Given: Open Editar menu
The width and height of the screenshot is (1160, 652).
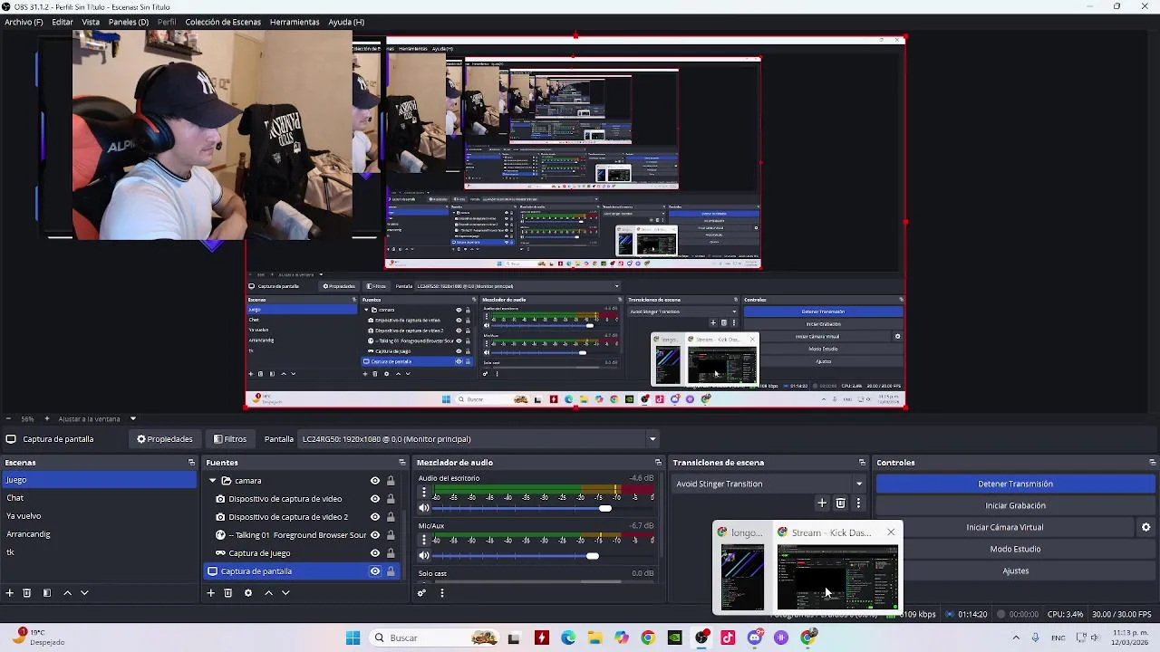Looking at the screenshot, I should point(63,22).
